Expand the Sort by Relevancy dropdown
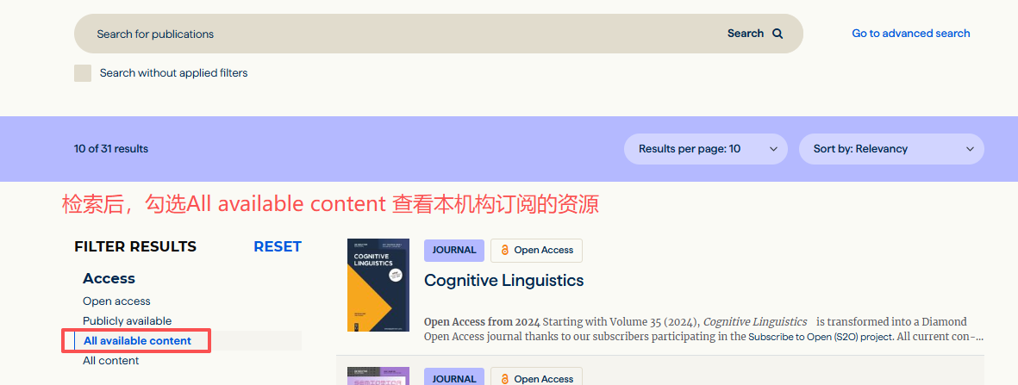This screenshot has height=385, width=1018. click(x=890, y=149)
